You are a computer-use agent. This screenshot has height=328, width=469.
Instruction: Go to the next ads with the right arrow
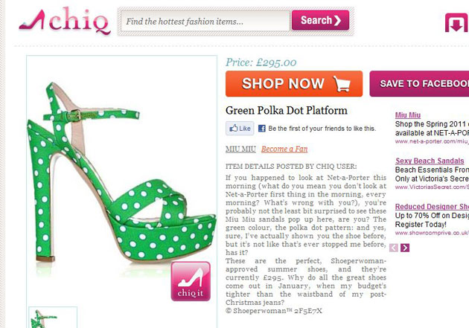(405, 248)
